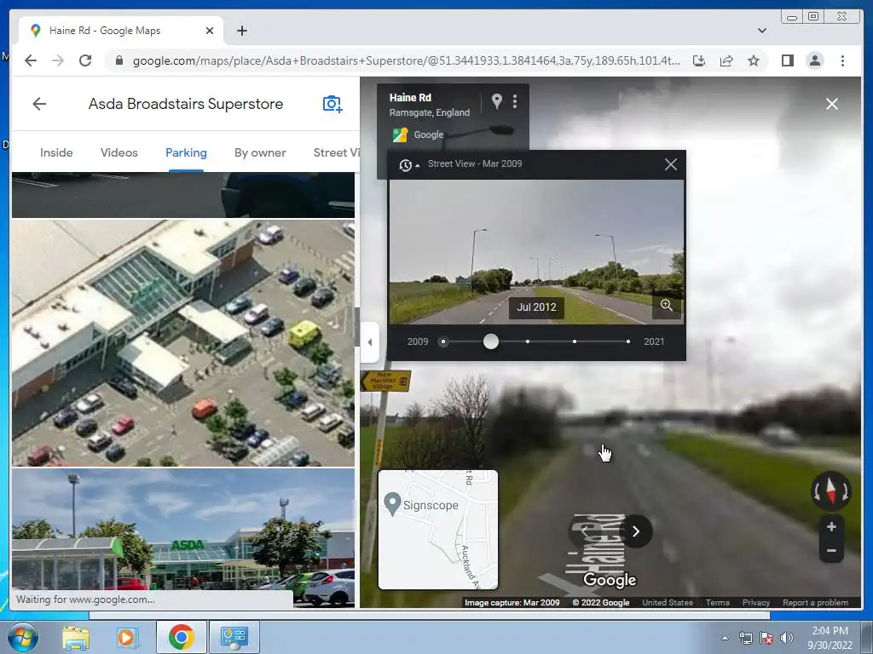Click the browser back arrow
The image size is (873, 654).
point(31,60)
